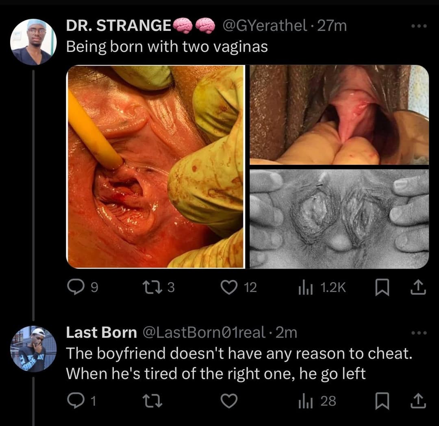
Task: Like the DR. STRANGE post
Action: pos(239,288)
